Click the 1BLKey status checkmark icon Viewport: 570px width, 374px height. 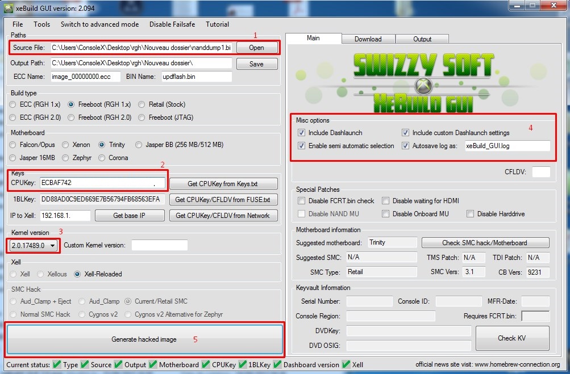click(x=242, y=365)
